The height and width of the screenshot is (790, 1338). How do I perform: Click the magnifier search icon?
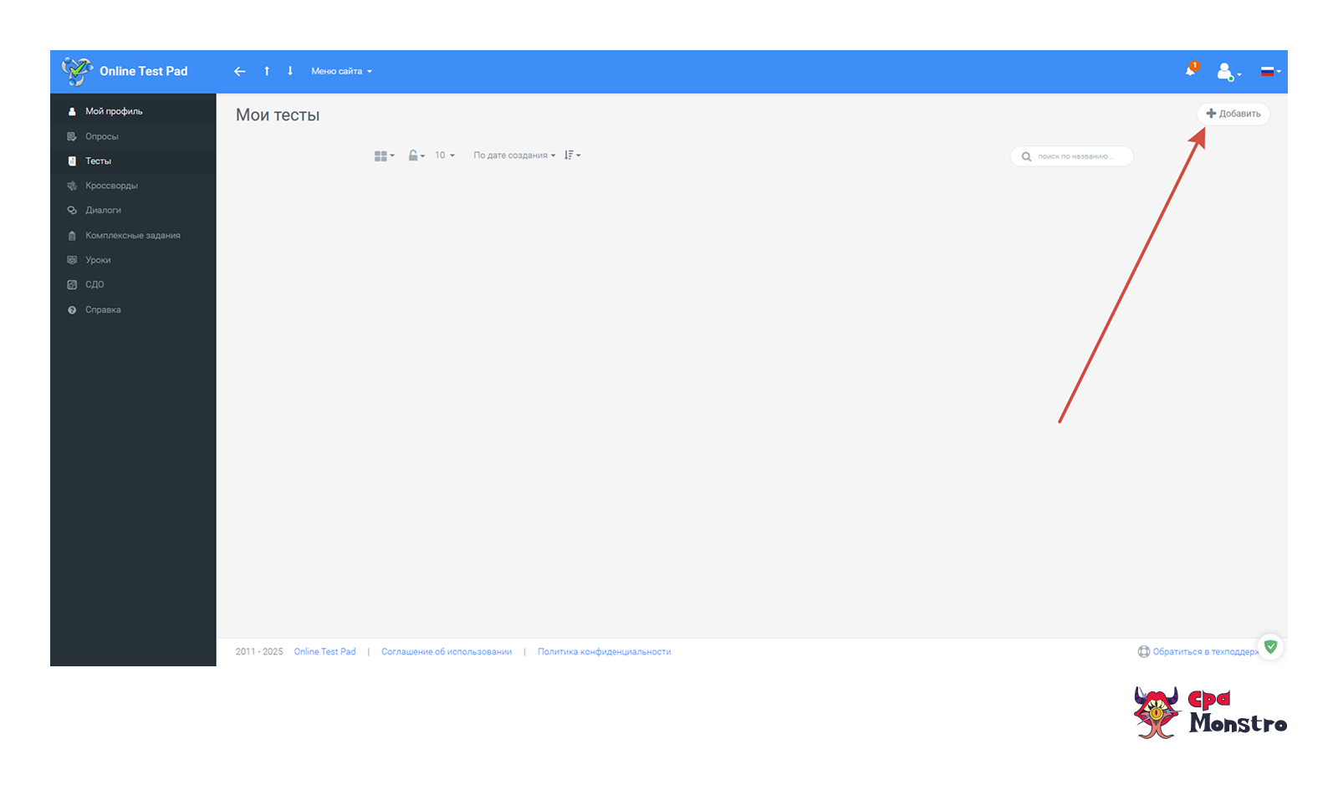pos(1026,156)
